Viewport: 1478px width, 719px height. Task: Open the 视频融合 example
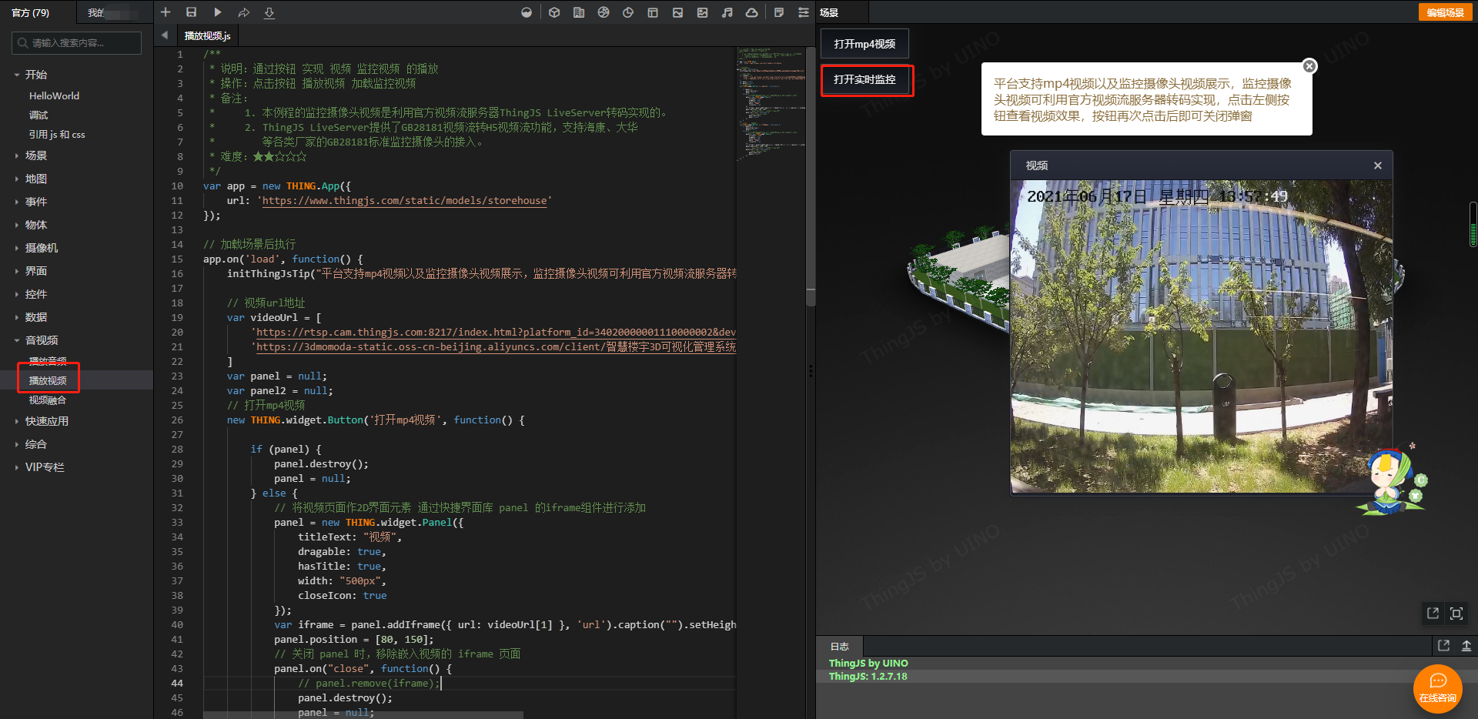[48, 400]
